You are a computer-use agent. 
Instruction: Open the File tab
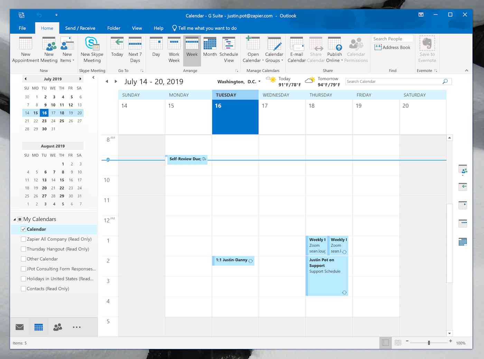coord(22,28)
